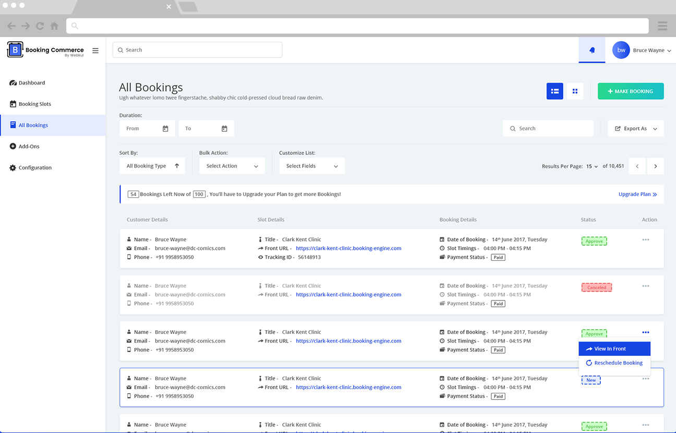Focus the bookings list search field

pos(548,128)
